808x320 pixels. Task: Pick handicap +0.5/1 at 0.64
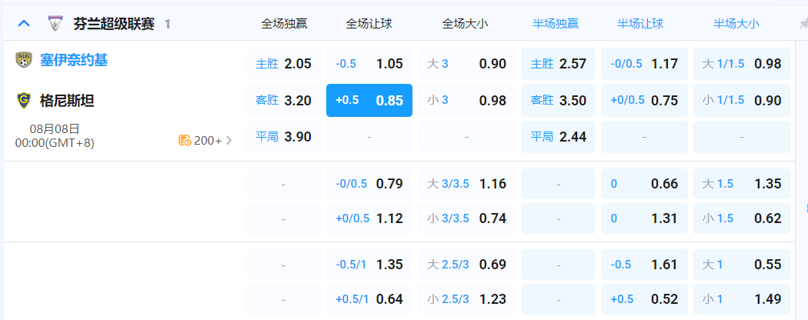(x=369, y=299)
